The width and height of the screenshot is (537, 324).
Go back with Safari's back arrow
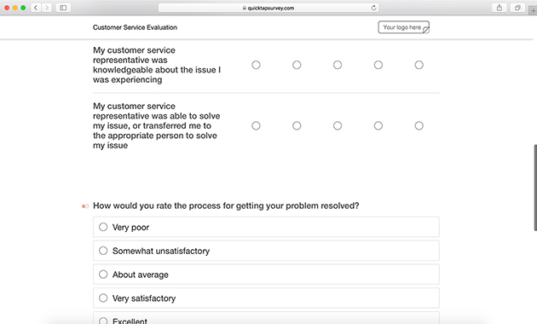pos(36,8)
